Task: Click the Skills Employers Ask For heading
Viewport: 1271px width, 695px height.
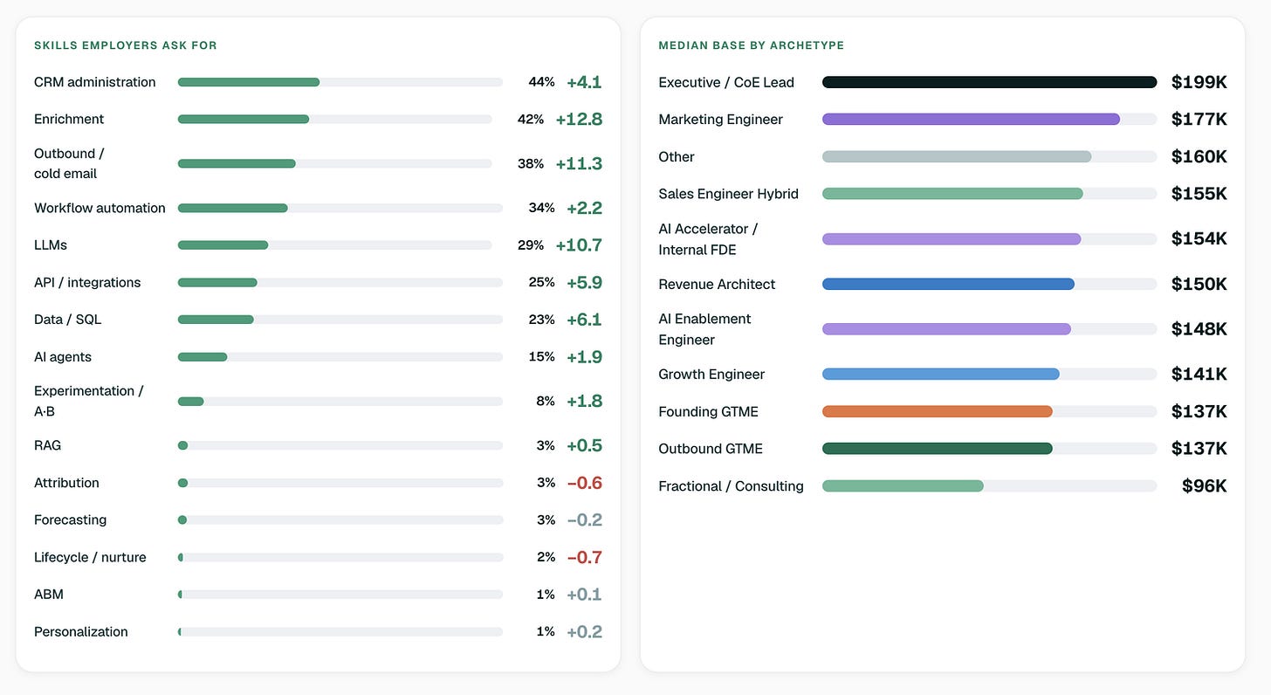Action: point(126,45)
